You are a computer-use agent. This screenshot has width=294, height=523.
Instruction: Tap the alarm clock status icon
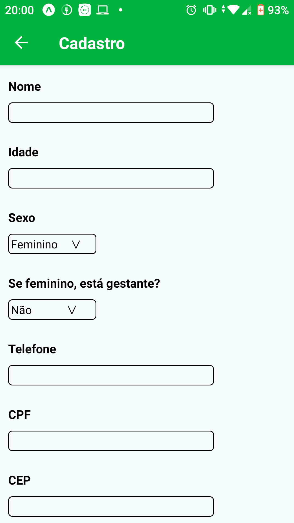point(191,10)
